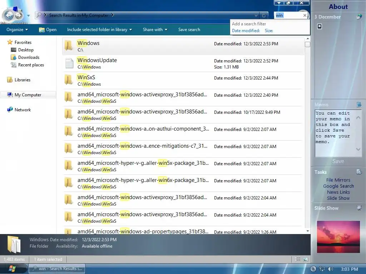Click the scrollbar thumb of results list
366x274 pixels.
[308, 44]
